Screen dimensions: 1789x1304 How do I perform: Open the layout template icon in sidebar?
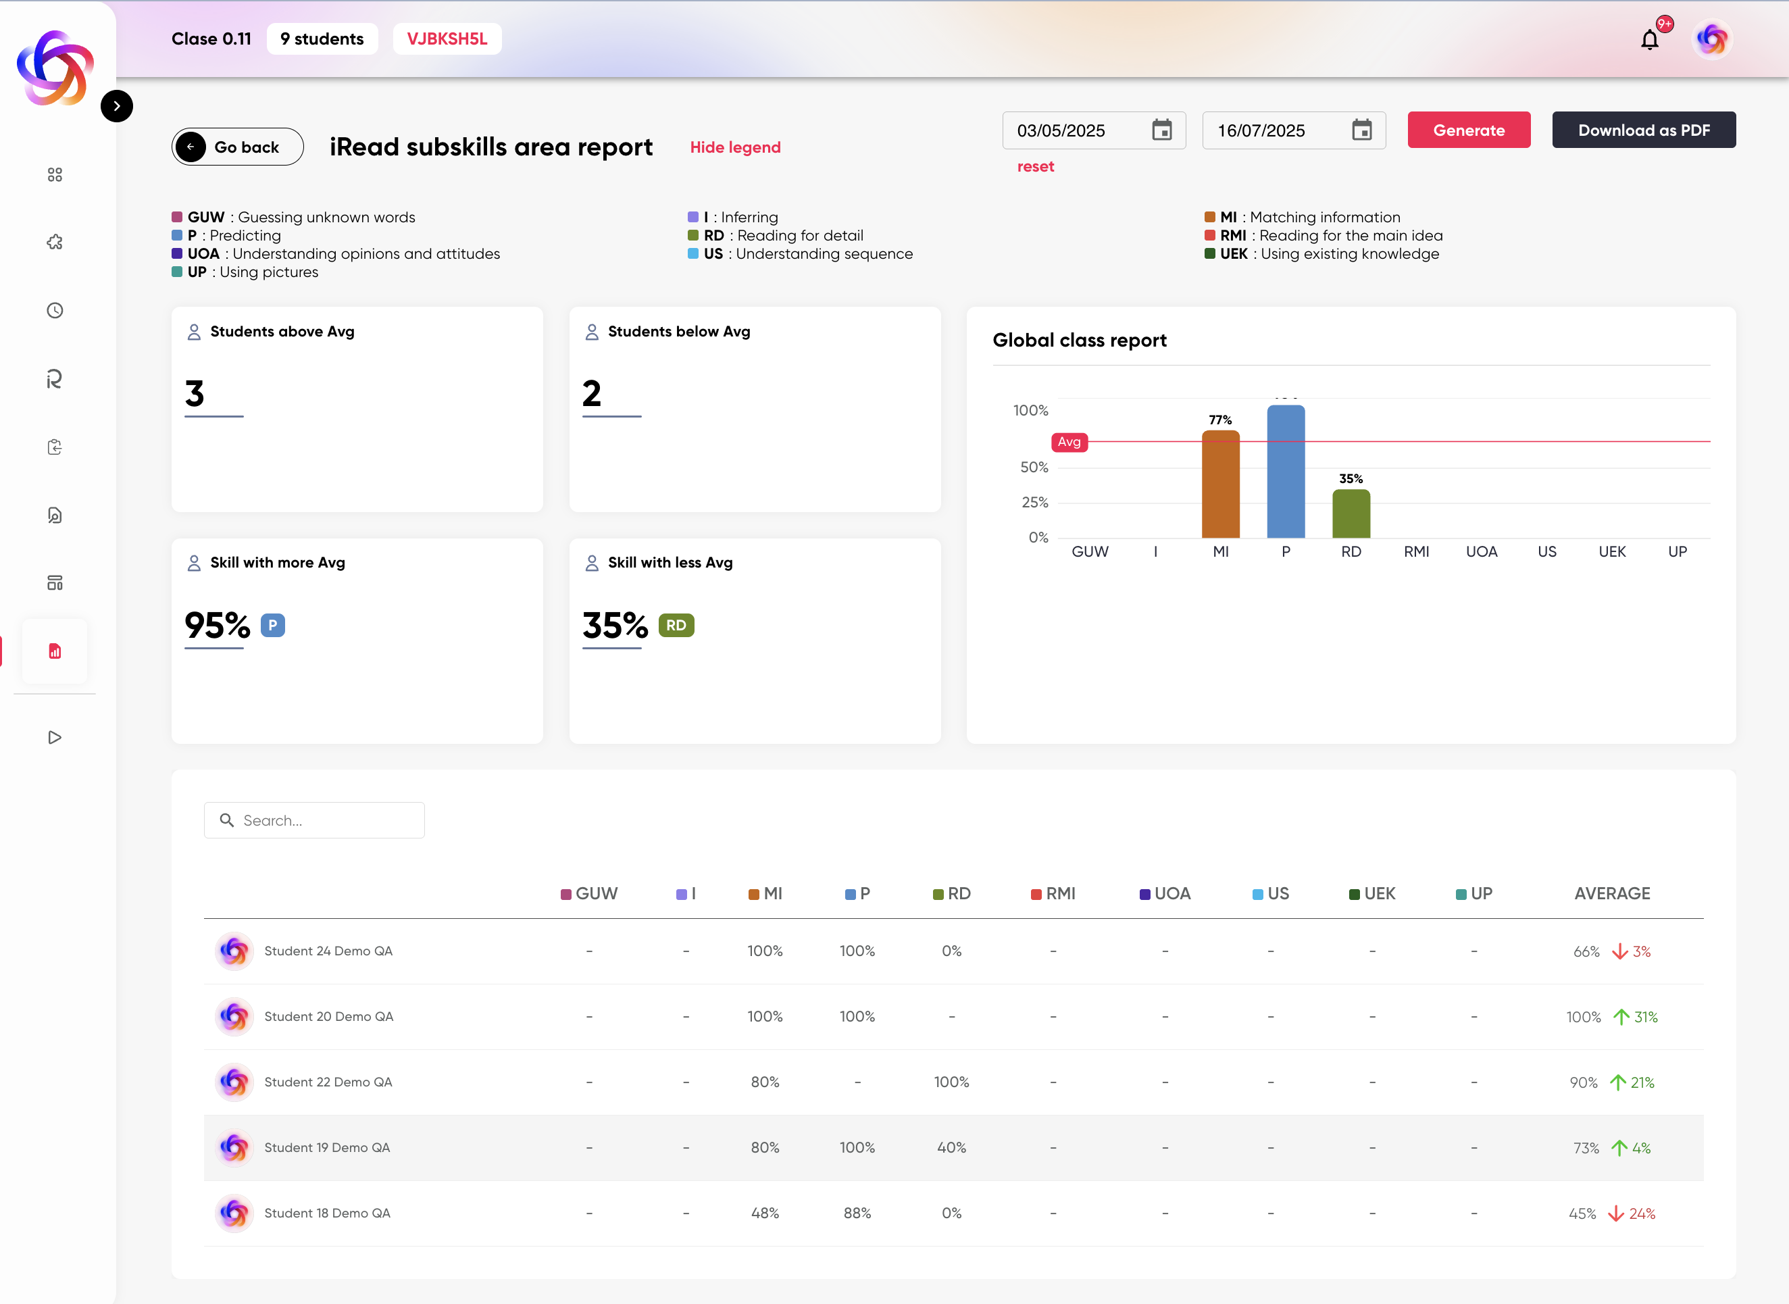tap(55, 583)
